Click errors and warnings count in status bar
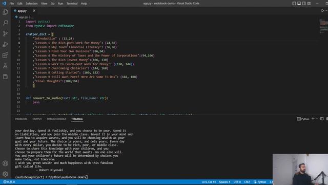 pyautogui.click(x=9, y=182)
